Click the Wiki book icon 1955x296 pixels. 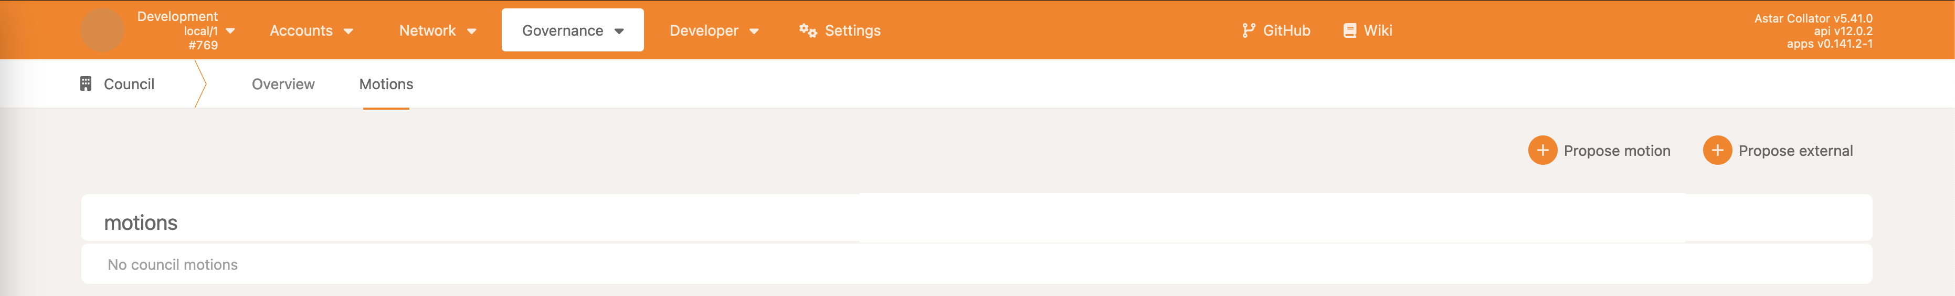[x=1349, y=30]
